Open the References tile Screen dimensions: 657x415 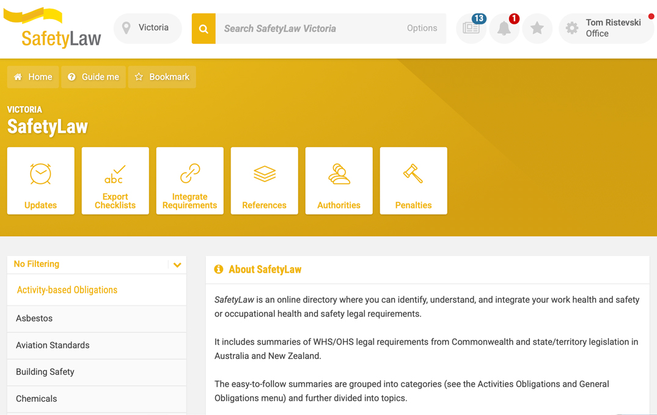click(x=265, y=181)
